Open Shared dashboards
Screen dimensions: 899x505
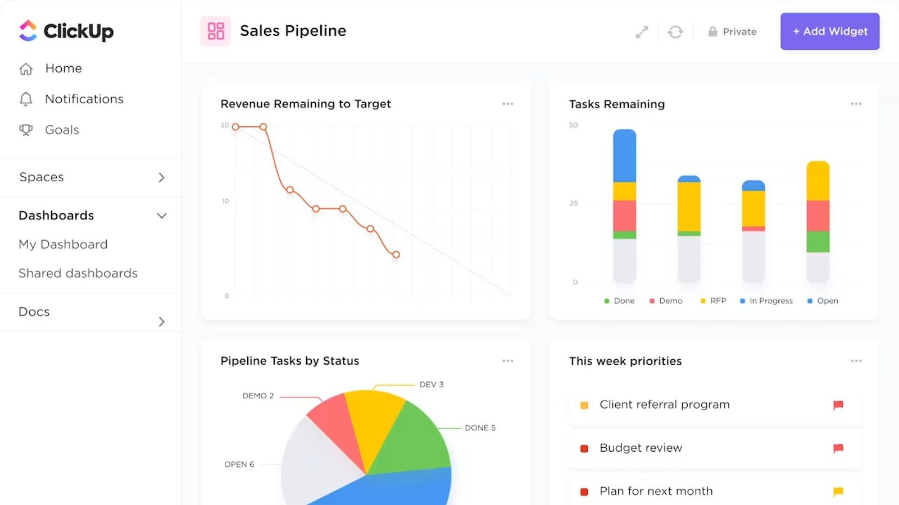(78, 273)
